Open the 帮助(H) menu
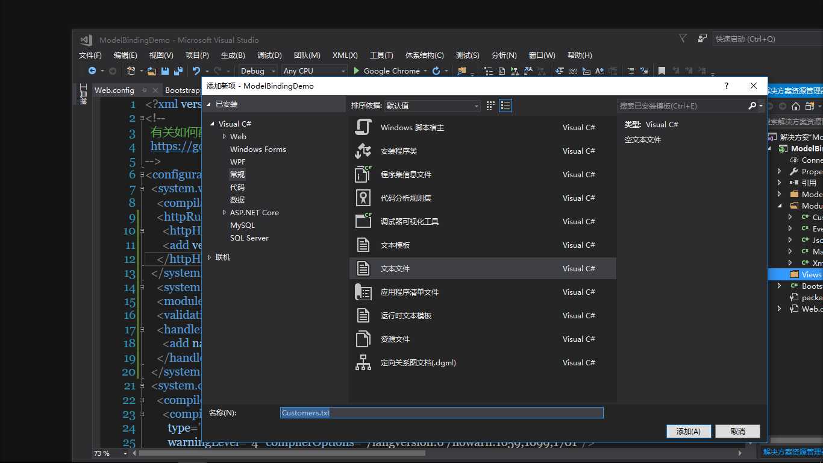823x463 pixels. (x=580, y=55)
